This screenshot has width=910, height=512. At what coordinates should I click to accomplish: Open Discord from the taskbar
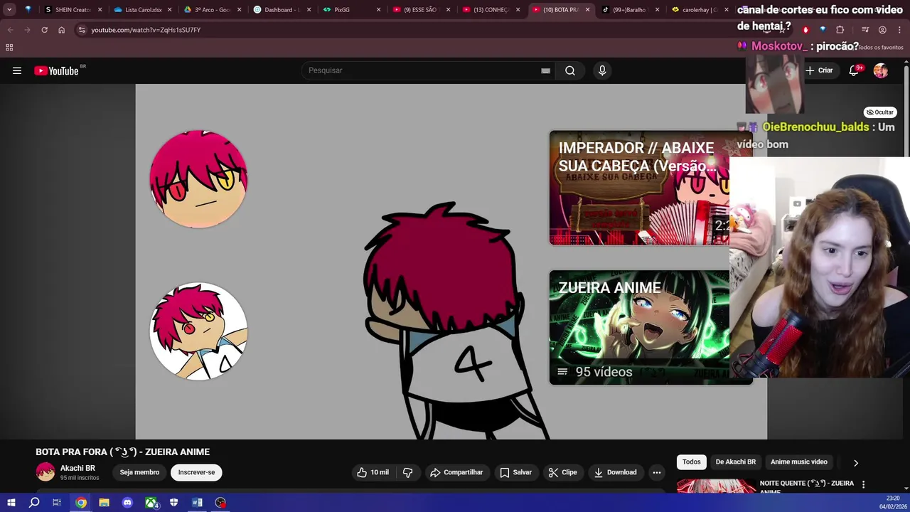click(127, 503)
